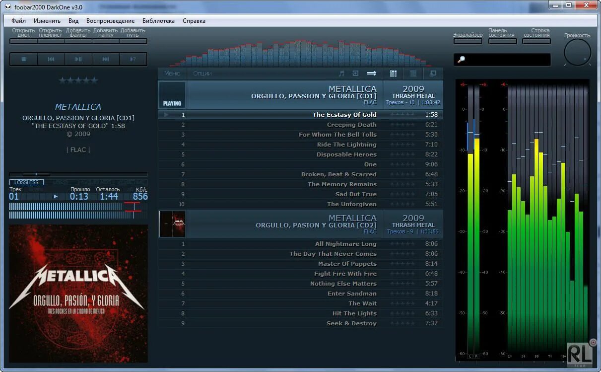This screenshot has height=372, width=601.
Task: Click the CD2 album thumbnail in playlist
Action: coord(172,224)
